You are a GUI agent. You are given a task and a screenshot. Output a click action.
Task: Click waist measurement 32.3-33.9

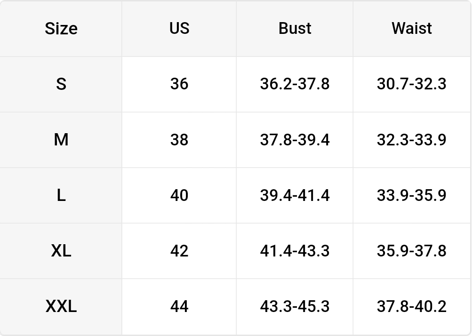click(411, 140)
